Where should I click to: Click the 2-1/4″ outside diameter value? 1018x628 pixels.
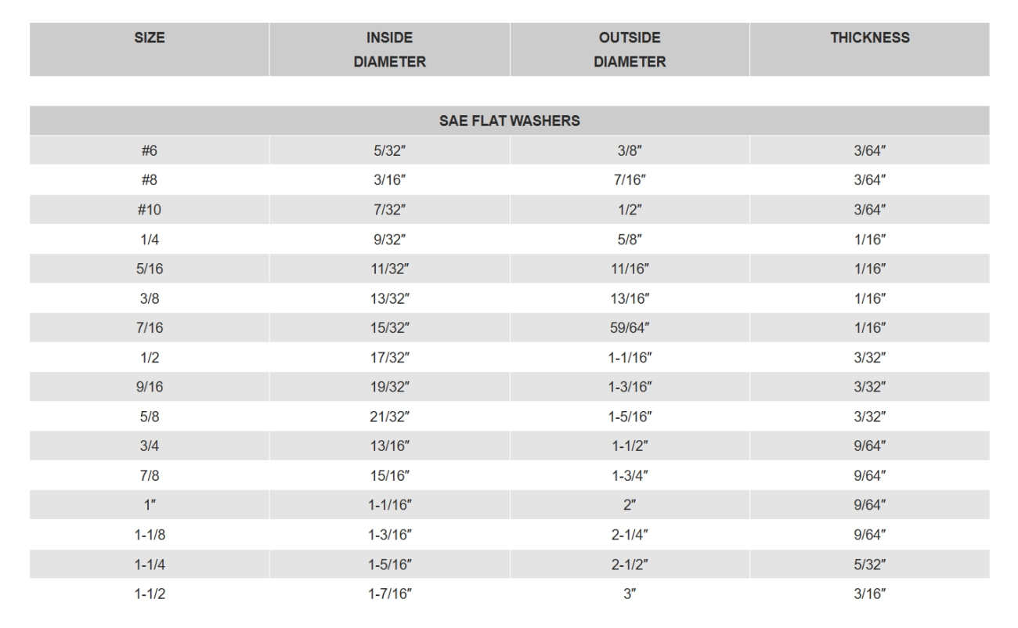tap(630, 535)
